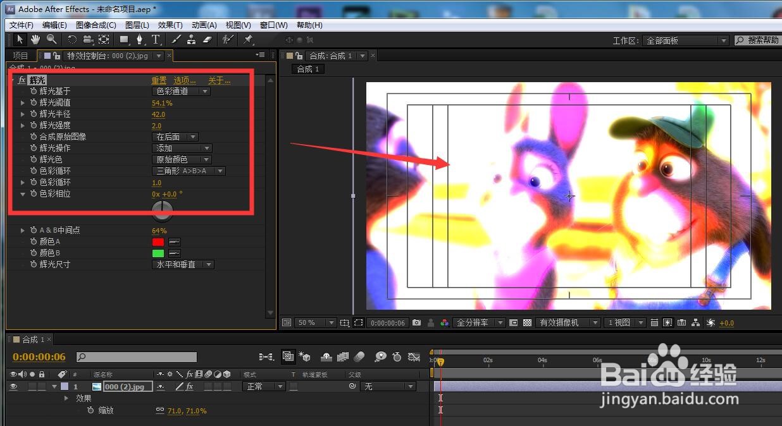
Task: Pick the green 颜色 B swatch
Action: pyautogui.click(x=158, y=253)
